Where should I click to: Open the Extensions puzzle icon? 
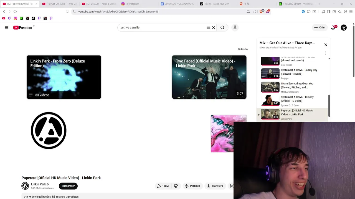click(x=309, y=12)
